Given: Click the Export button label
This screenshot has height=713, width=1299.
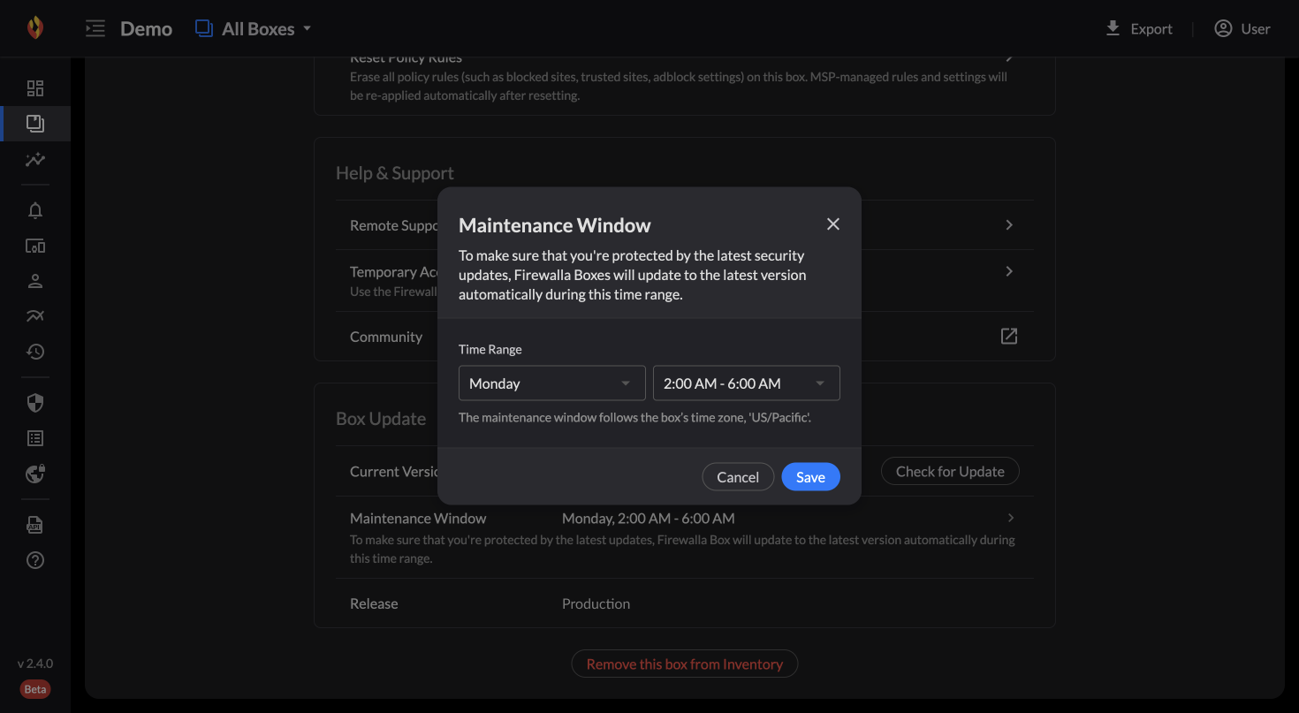Looking at the screenshot, I should click(x=1151, y=28).
